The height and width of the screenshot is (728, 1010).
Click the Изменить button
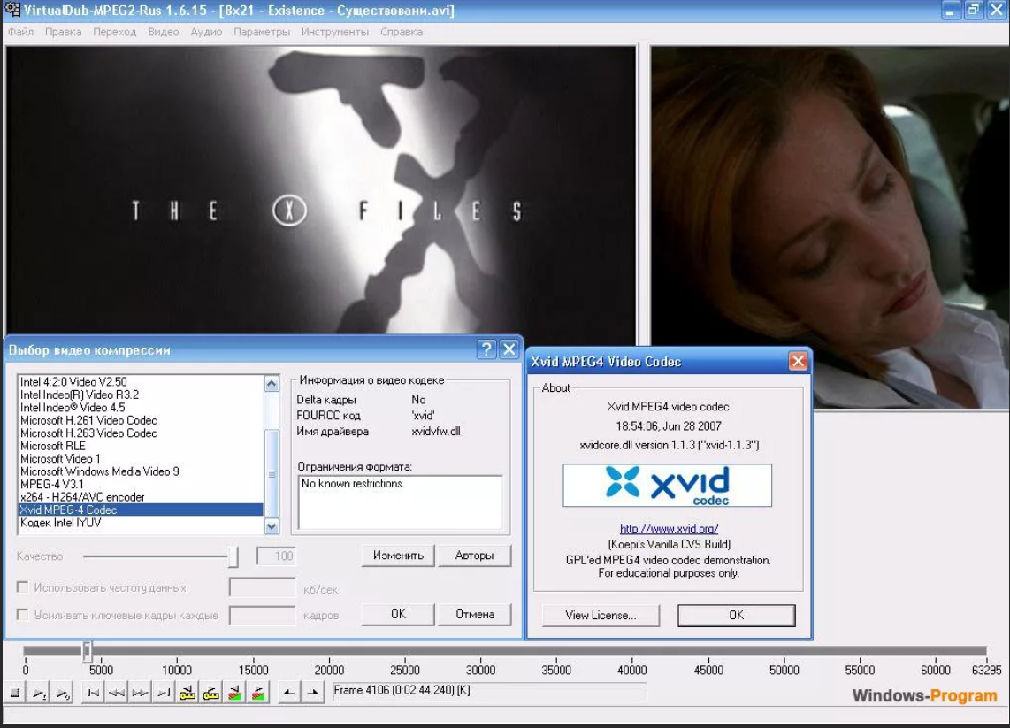point(398,556)
